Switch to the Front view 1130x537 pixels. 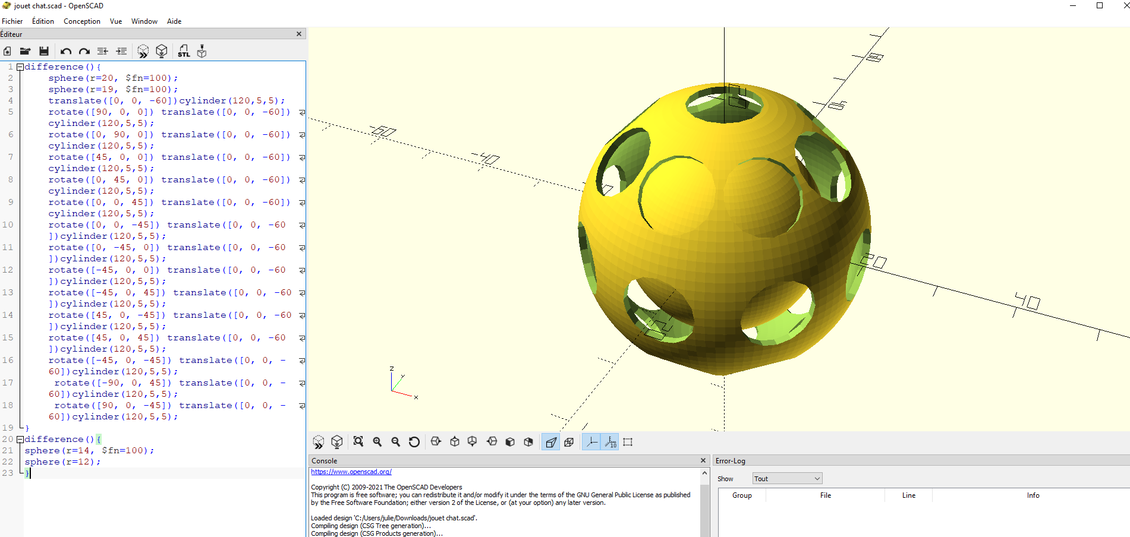(x=510, y=442)
